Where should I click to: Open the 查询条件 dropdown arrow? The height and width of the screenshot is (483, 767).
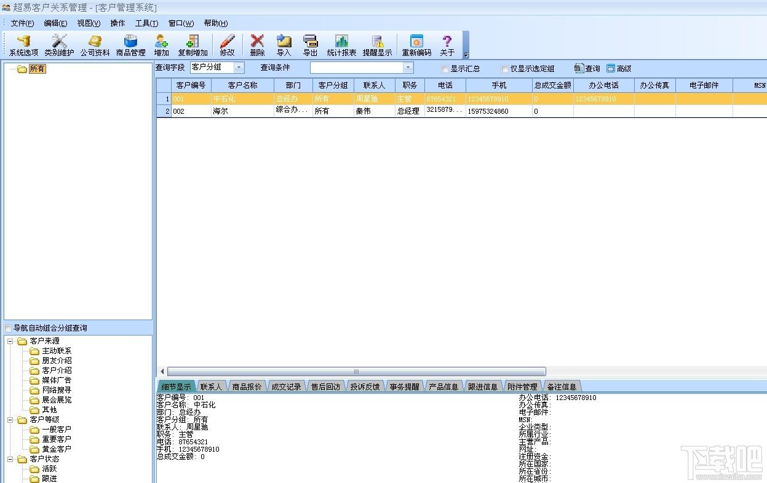pos(408,68)
